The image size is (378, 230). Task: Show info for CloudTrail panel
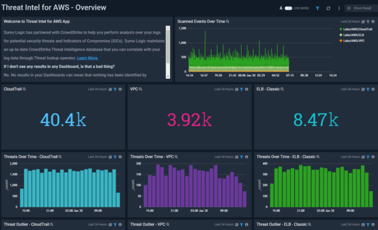tap(120, 89)
